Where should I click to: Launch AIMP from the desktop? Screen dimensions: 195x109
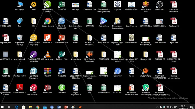pyautogui.click(x=34, y=6)
